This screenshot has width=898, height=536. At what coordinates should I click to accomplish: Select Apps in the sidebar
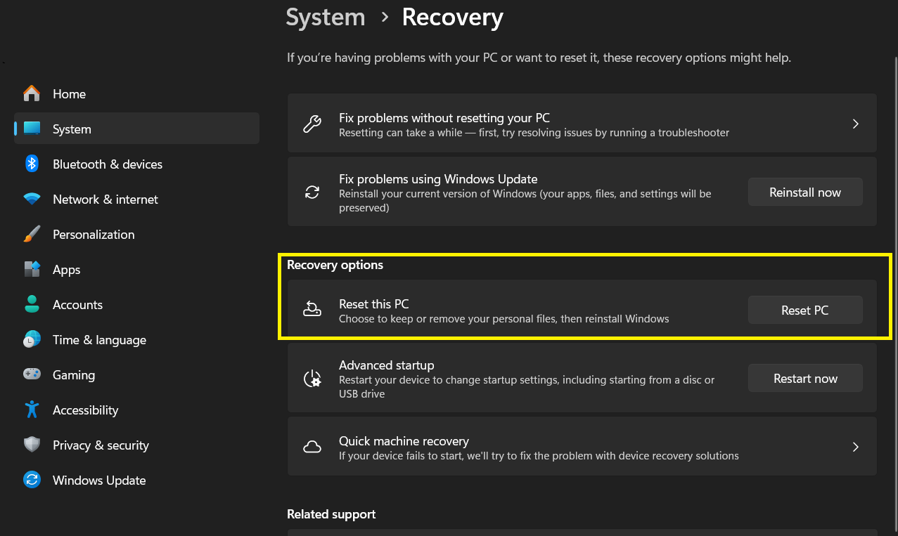click(136, 269)
